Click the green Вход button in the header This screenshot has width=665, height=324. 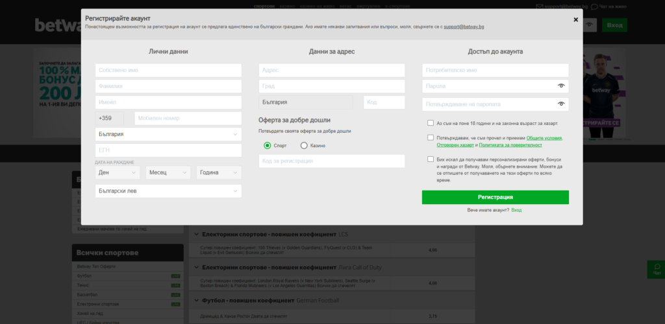614,25
